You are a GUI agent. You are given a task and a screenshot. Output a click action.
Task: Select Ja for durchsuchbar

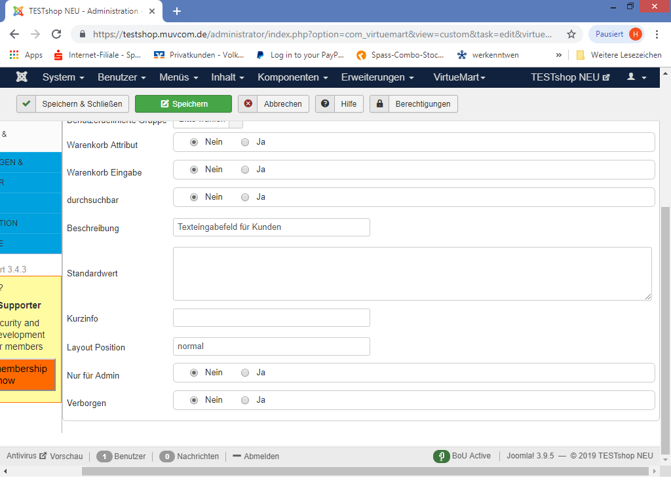pyautogui.click(x=245, y=197)
